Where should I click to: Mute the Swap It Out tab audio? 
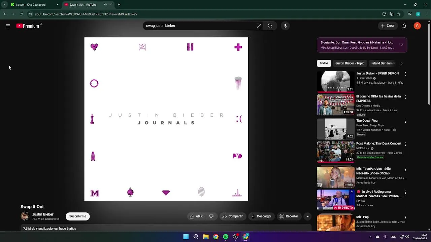click(x=105, y=5)
